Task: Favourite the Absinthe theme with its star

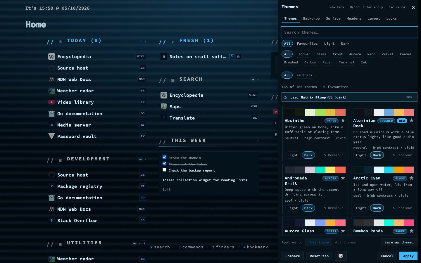Action: [343, 120]
